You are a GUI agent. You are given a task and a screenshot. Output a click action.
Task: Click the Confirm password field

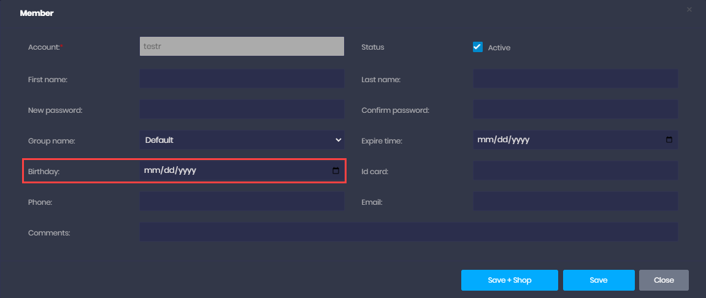tap(575, 109)
